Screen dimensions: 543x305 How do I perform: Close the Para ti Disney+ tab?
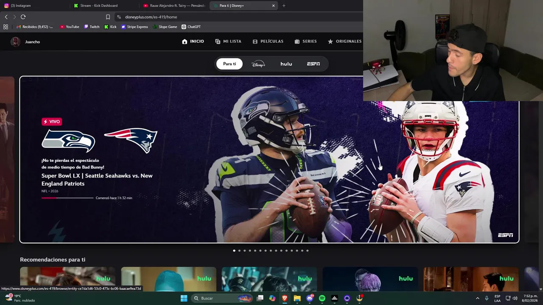(273, 6)
